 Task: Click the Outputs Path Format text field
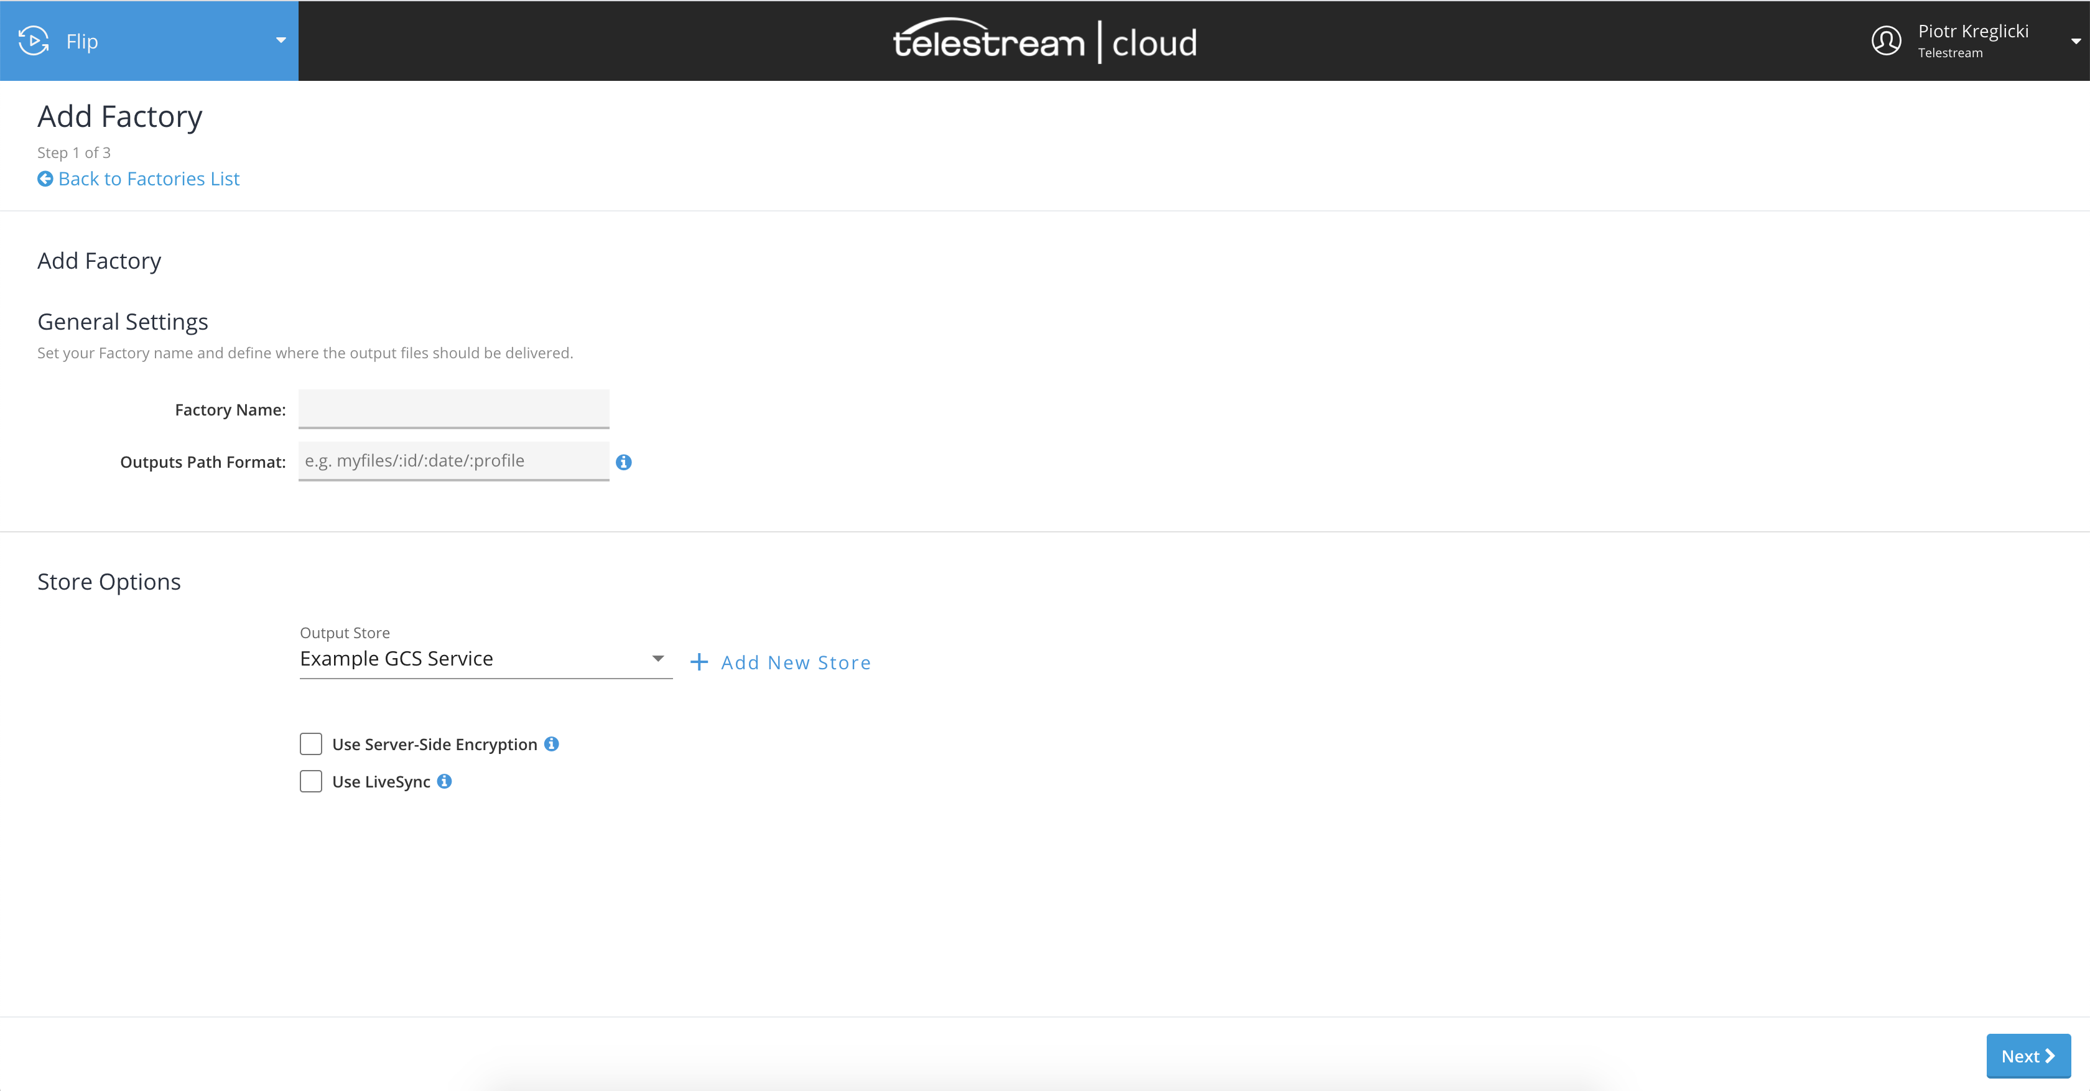(453, 461)
